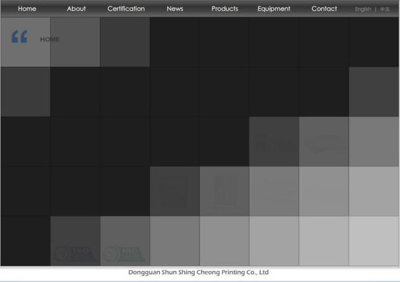Open the Certification menu item
The width and height of the screenshot is (400, 282).
tap(126, 9)
